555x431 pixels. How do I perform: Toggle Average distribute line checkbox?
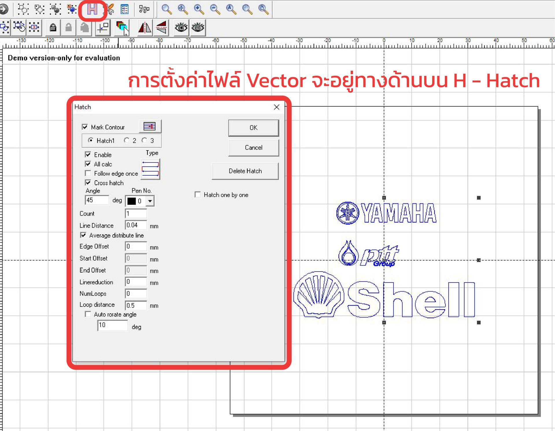tap(83, 235)
